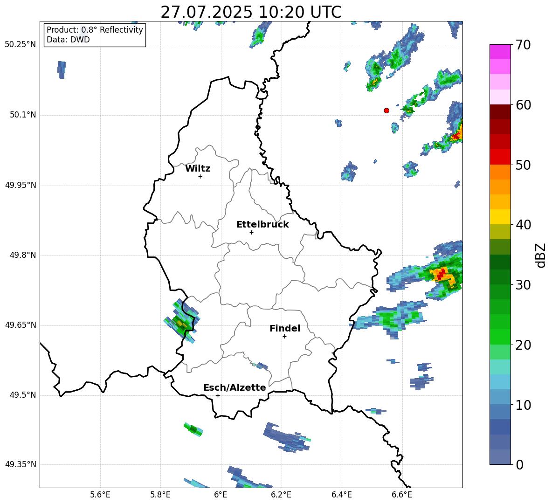This screenshot has height=504, width=552.
Task: Click the 49.8°N latitude label
Action: tap(23, 255)
